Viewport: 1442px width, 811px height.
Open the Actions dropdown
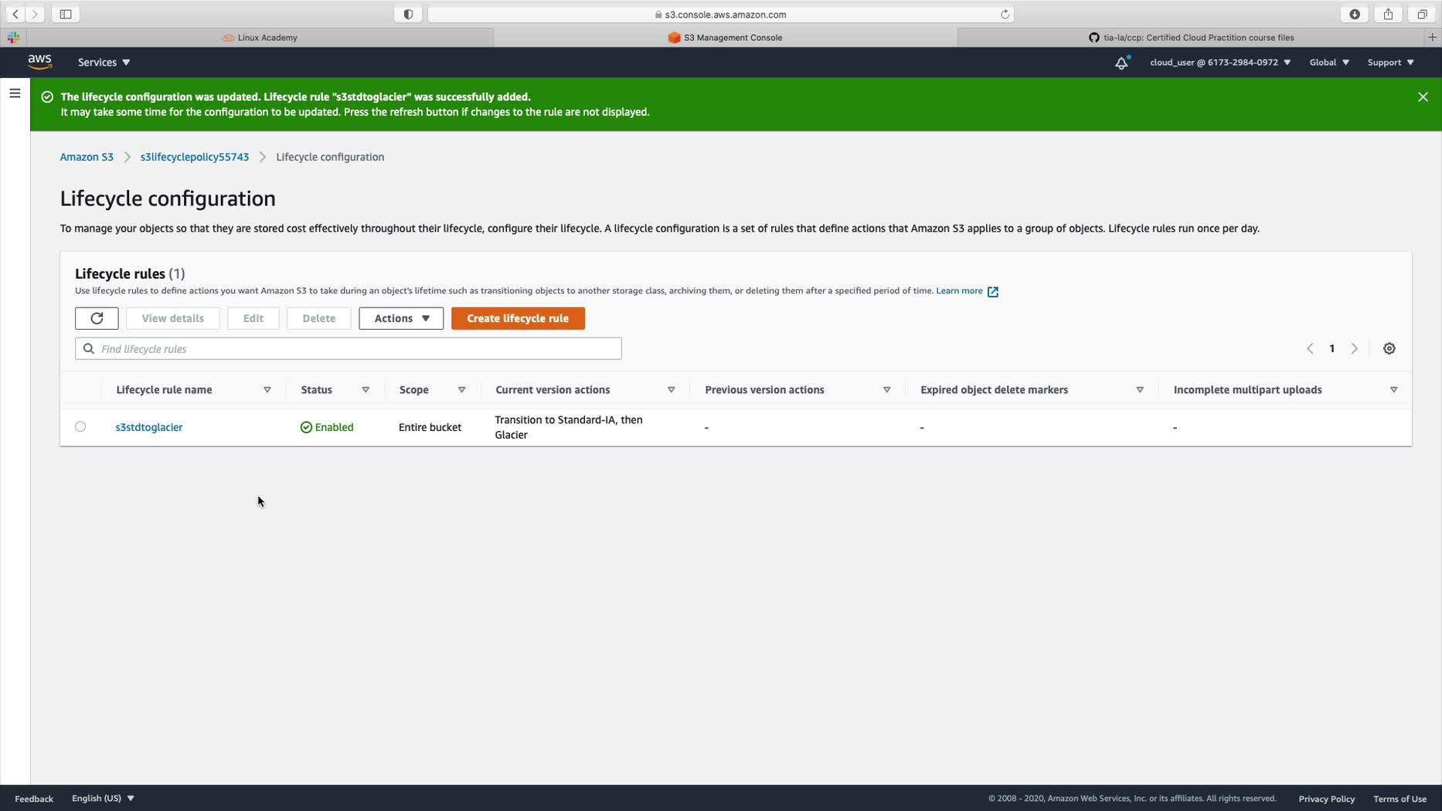[x=401, y=318]
